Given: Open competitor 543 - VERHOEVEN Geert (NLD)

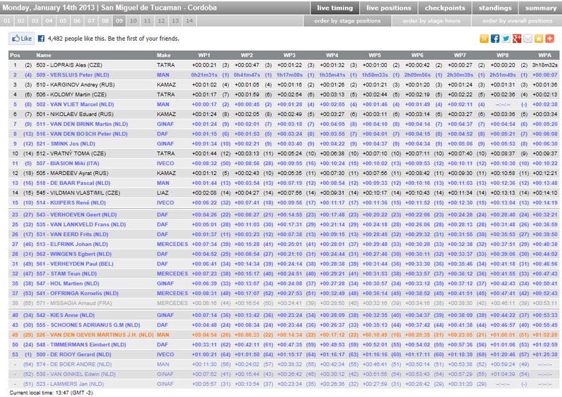Looking at the screenshot, I should 77,215.
